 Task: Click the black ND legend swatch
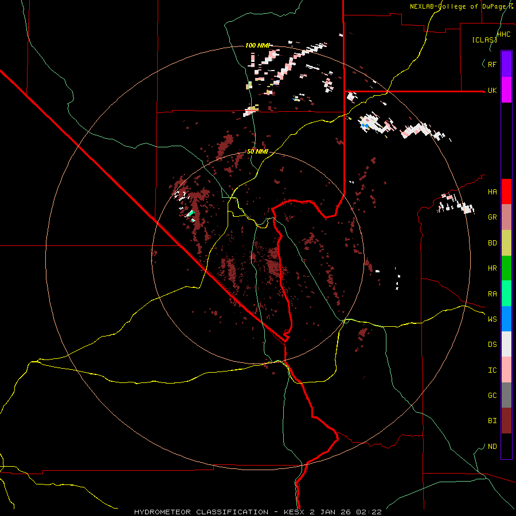click(506, 446)
